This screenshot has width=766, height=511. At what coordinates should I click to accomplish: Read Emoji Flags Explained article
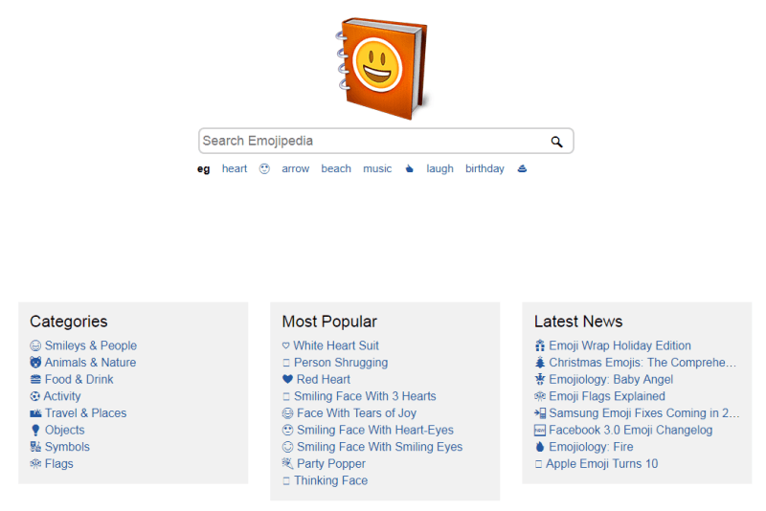click(x=607, y=396)
